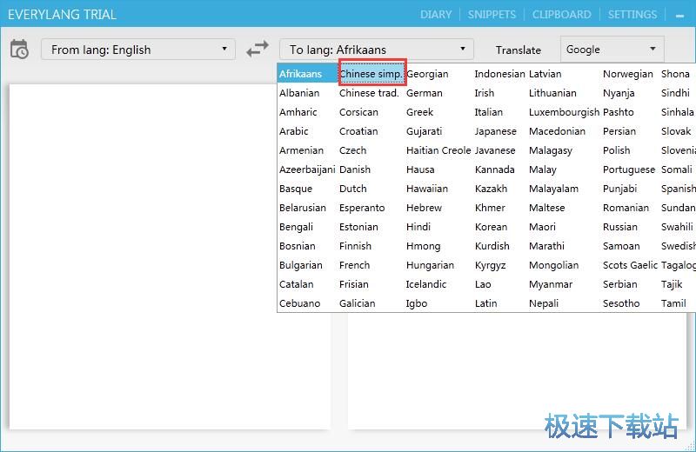Select Somali in the language list
The height and width of the screenshot is (452, 696).
[677, 169]
